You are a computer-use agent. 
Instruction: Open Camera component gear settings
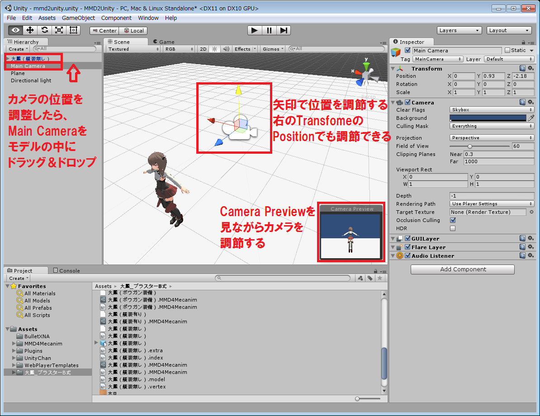531,102
